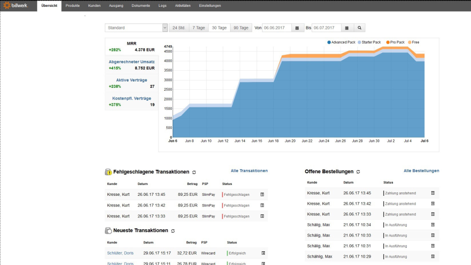The image size is (471, 265).
Task: Open details icon for Schlüter 15:17 transaction
Action: pos(263,253)
